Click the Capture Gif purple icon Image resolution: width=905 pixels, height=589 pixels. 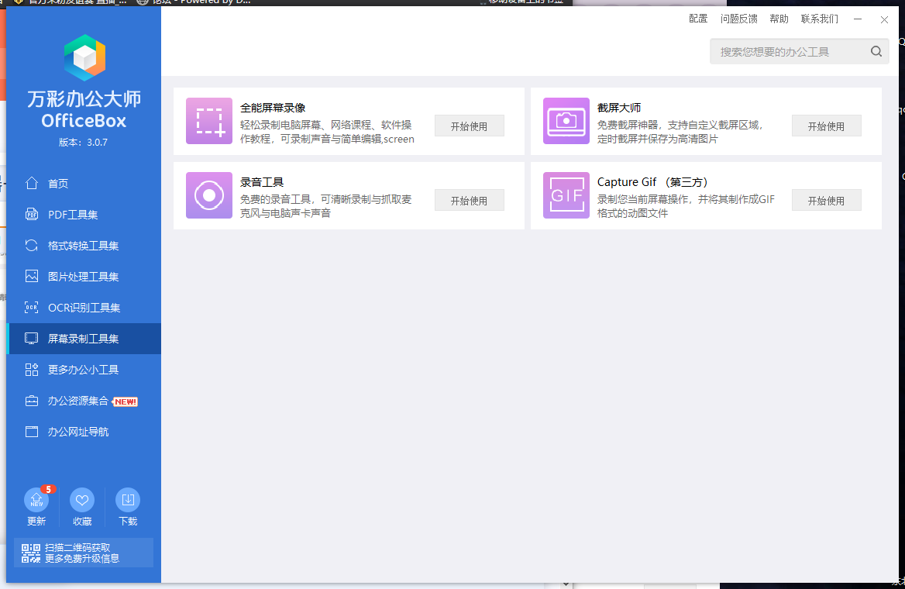pyautogui.click(x=566, y=195)
